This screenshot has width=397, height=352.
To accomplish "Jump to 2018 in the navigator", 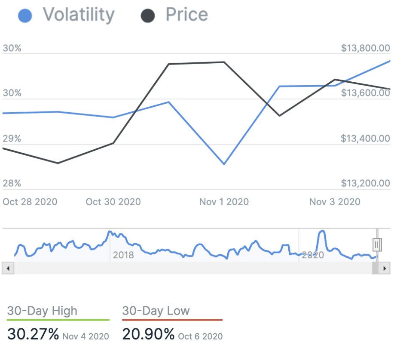I will click(x=123, y=255).
